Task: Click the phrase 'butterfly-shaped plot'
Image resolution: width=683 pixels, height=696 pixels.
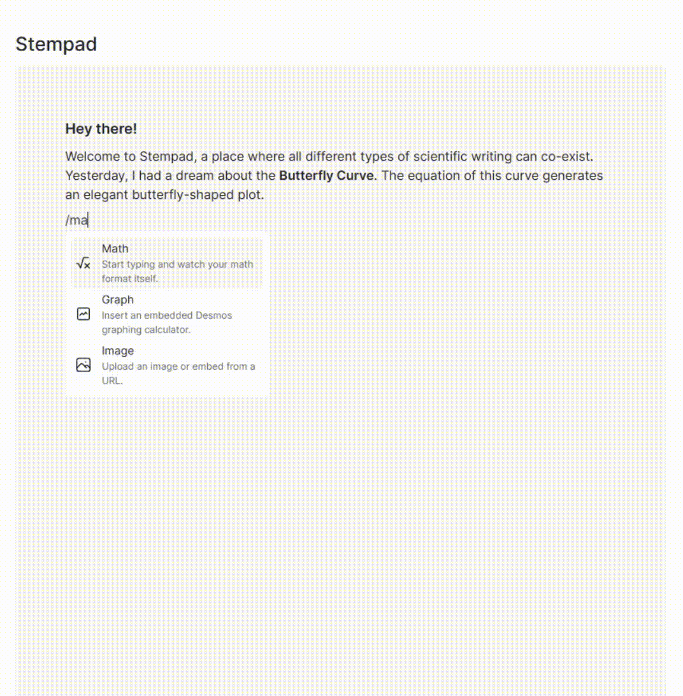Action: (198, 195)
